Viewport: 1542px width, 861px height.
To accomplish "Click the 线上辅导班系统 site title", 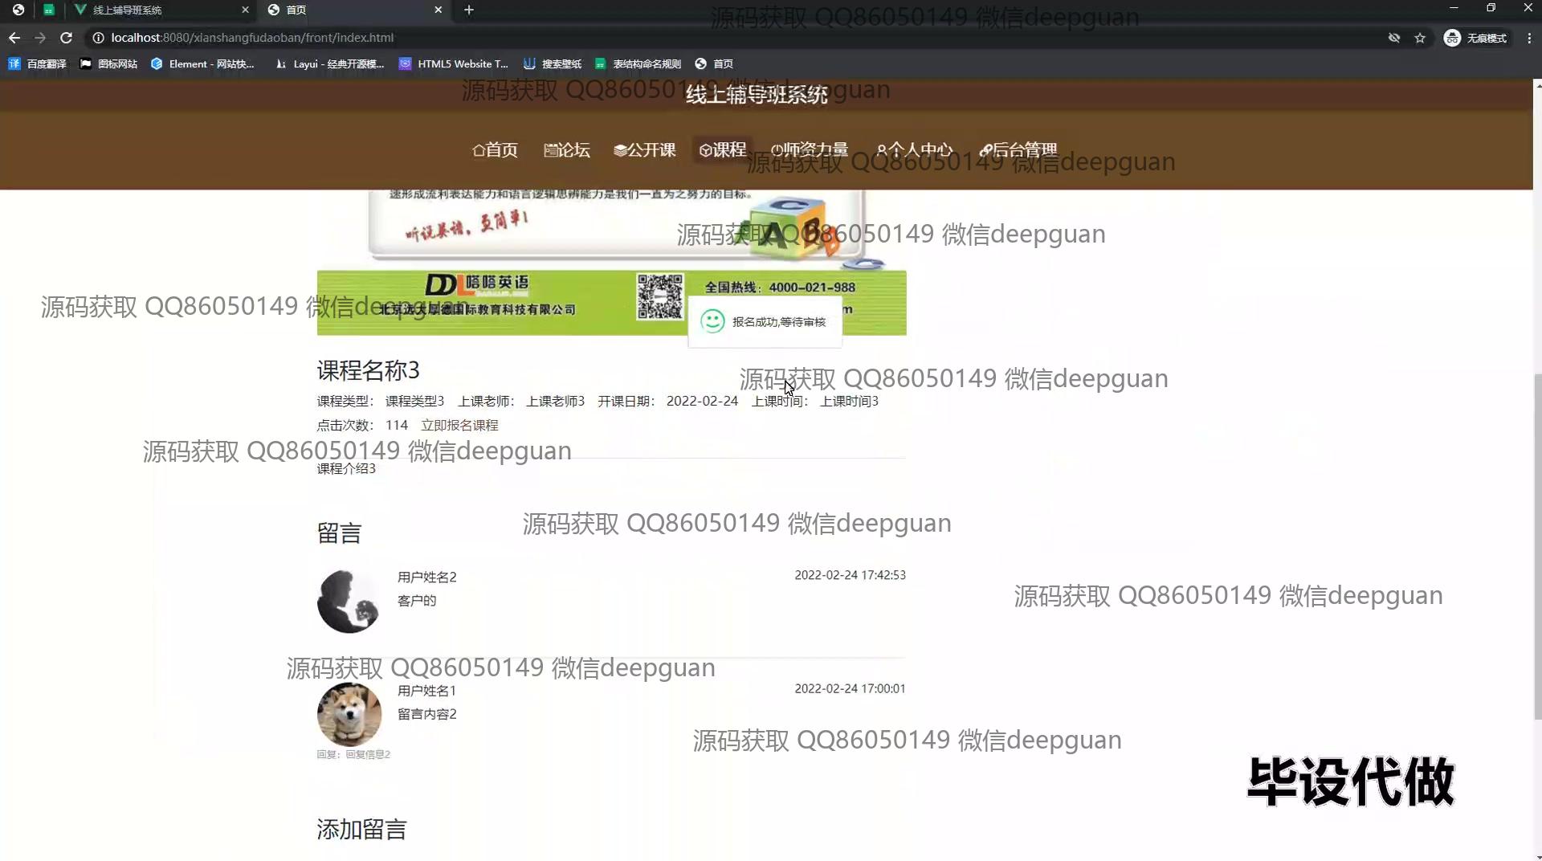I will pyautogui.click(x=756, y=95).
